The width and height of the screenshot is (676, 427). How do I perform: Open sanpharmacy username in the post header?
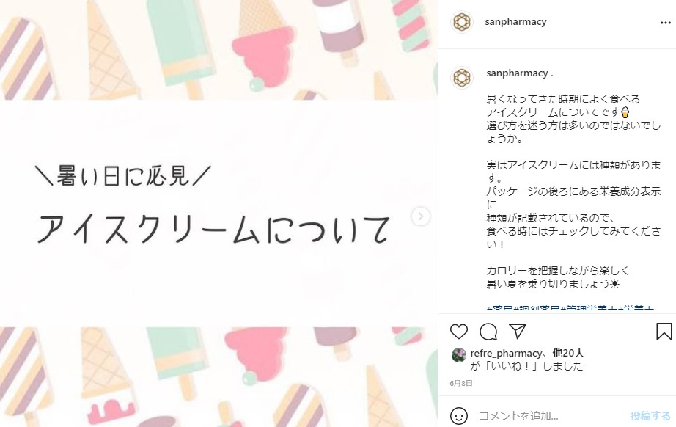(515, 21)
